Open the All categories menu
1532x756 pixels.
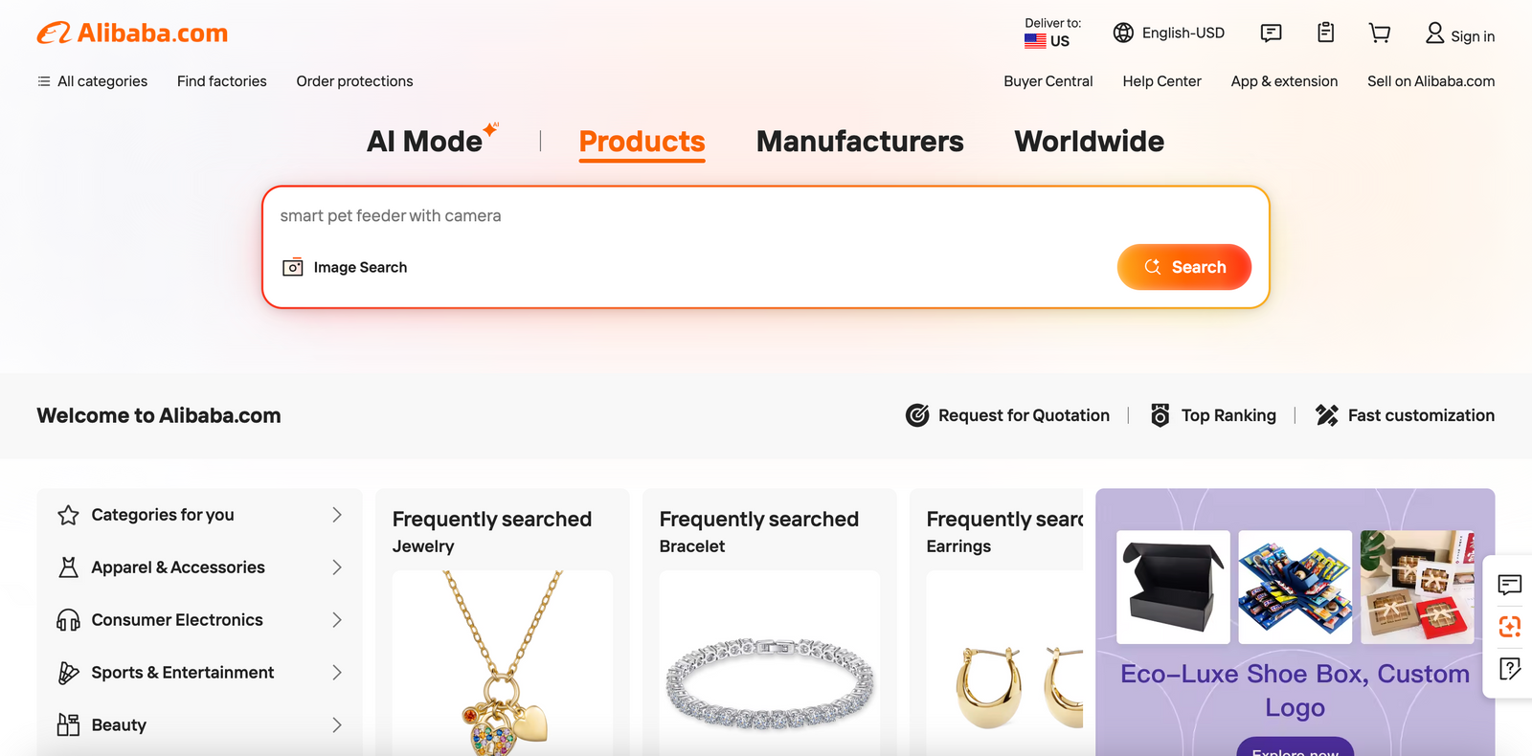93,81
